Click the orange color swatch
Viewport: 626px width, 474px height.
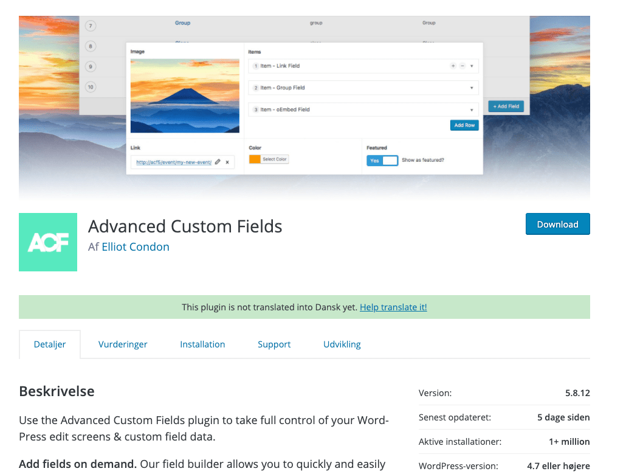[255, 159]
